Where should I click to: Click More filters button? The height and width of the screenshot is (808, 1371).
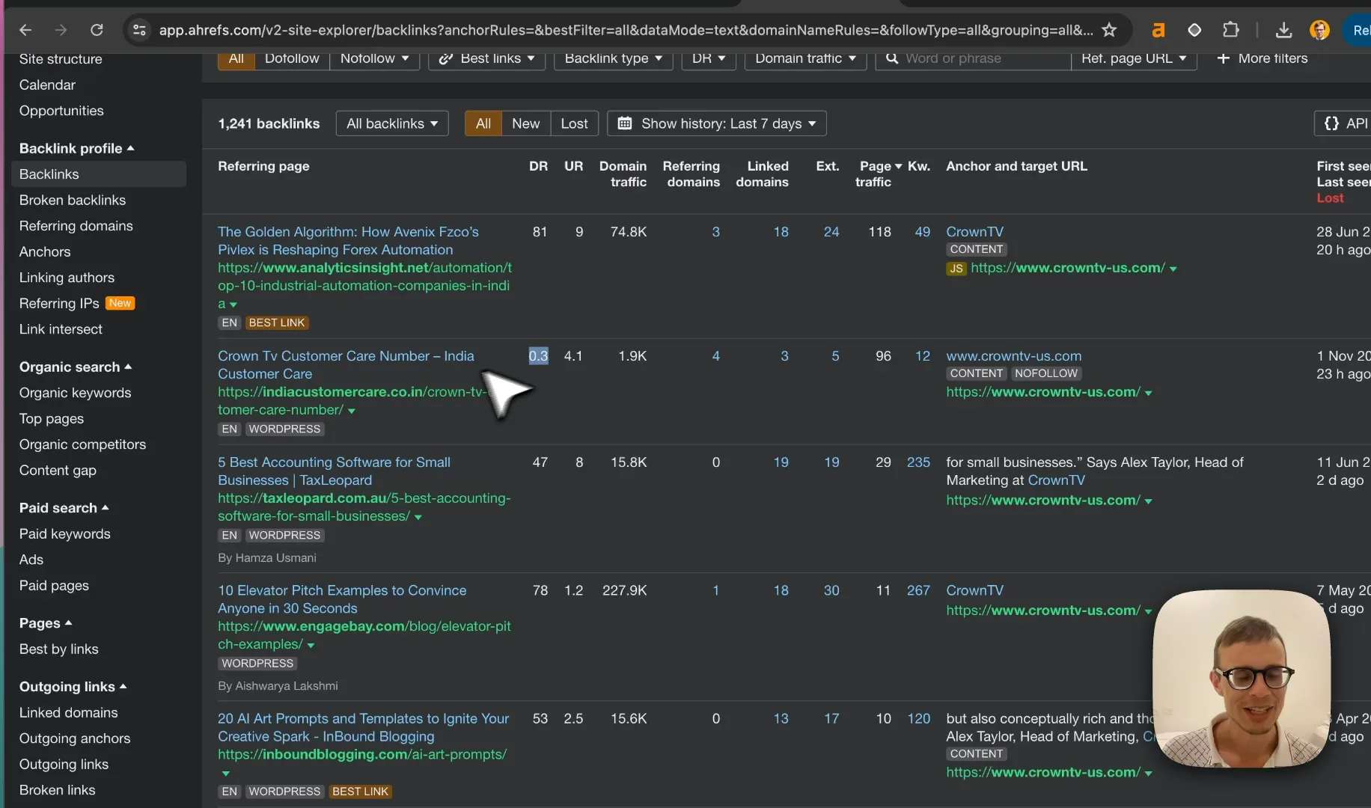point(1262,58)
